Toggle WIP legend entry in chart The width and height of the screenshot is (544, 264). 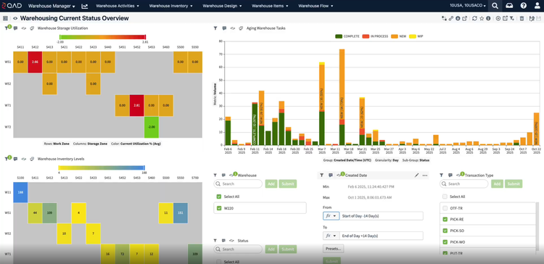(x=416, y=36)
